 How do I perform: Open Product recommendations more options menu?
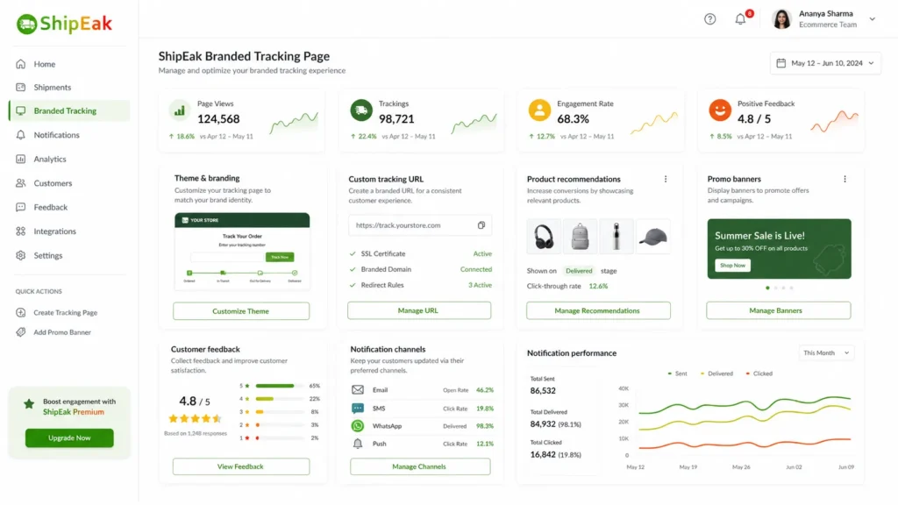[x=666, y=179]
